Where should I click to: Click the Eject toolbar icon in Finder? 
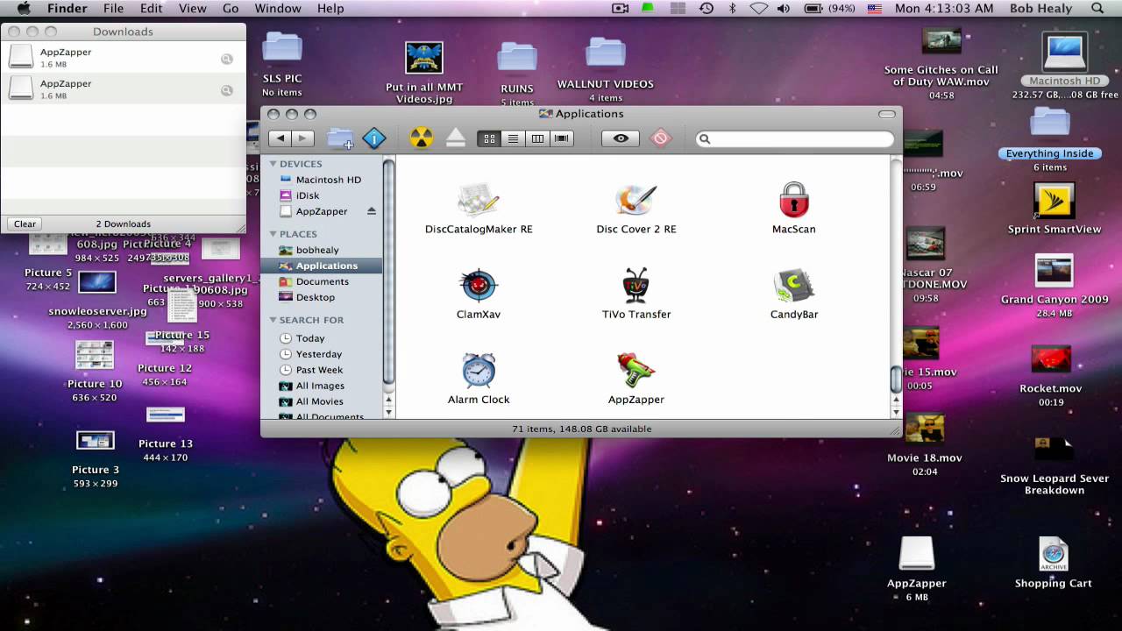coord(456,138)
